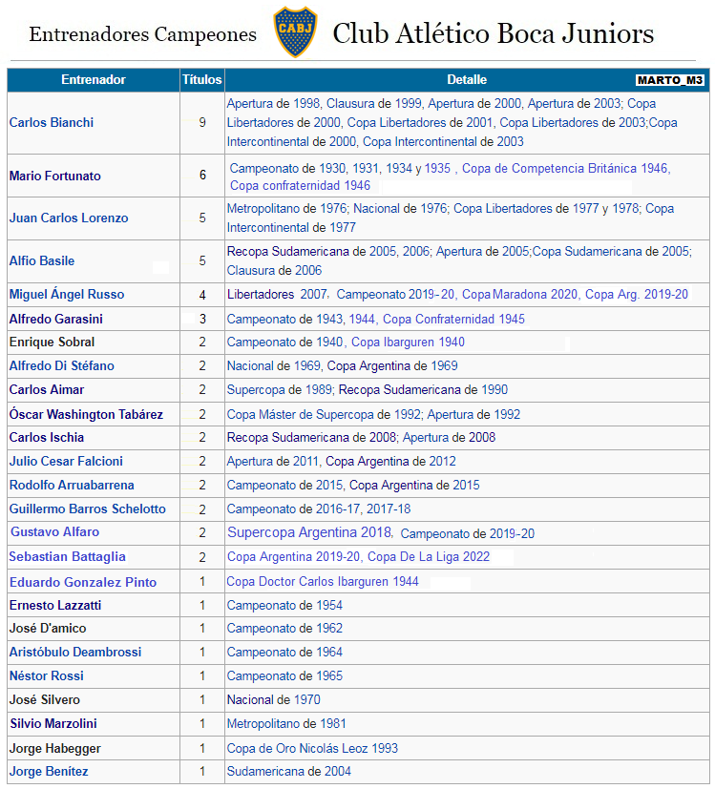Screen dimensions: 715x789
Task: Click the Entrenador column header
Action: click(94, 79)
